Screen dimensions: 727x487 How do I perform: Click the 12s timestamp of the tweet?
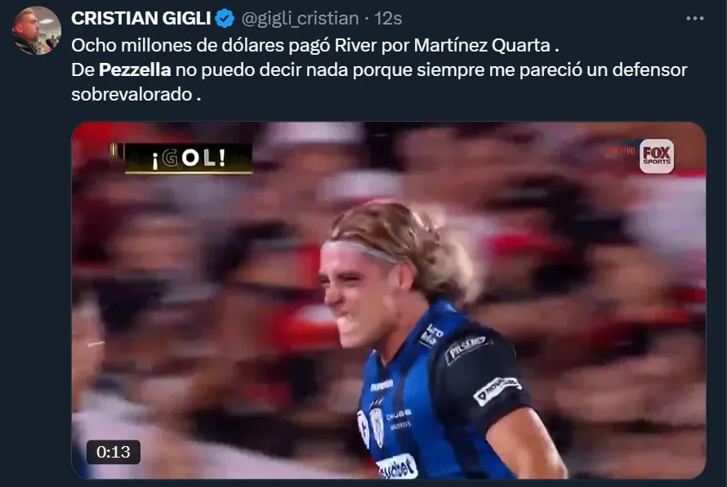(388, 19)
